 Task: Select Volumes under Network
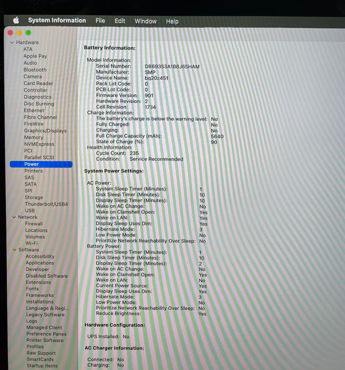(x=35, y=237)
